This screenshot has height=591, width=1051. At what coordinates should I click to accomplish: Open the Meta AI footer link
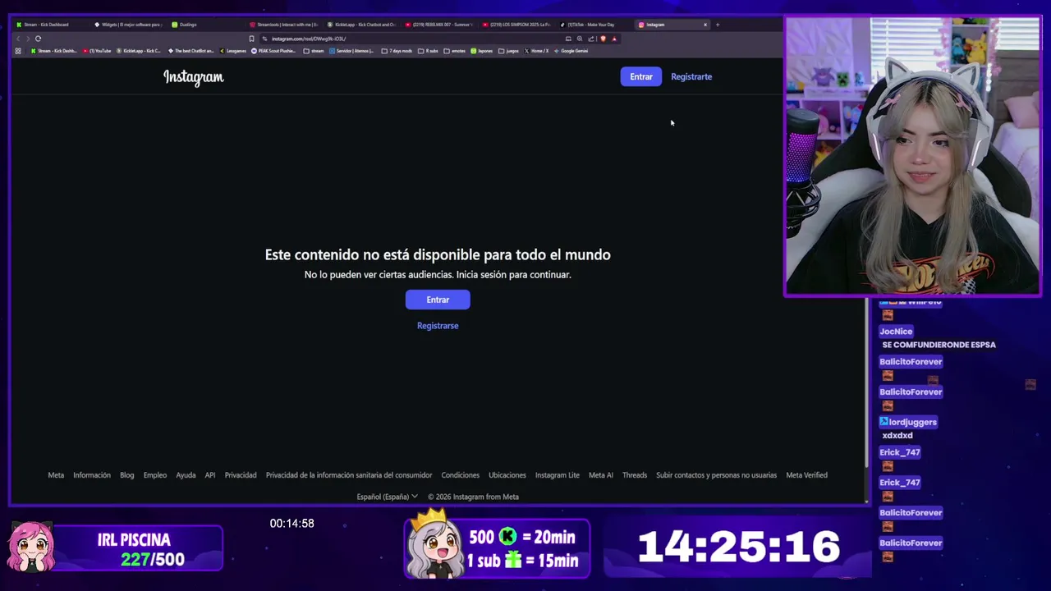(601, 475)
